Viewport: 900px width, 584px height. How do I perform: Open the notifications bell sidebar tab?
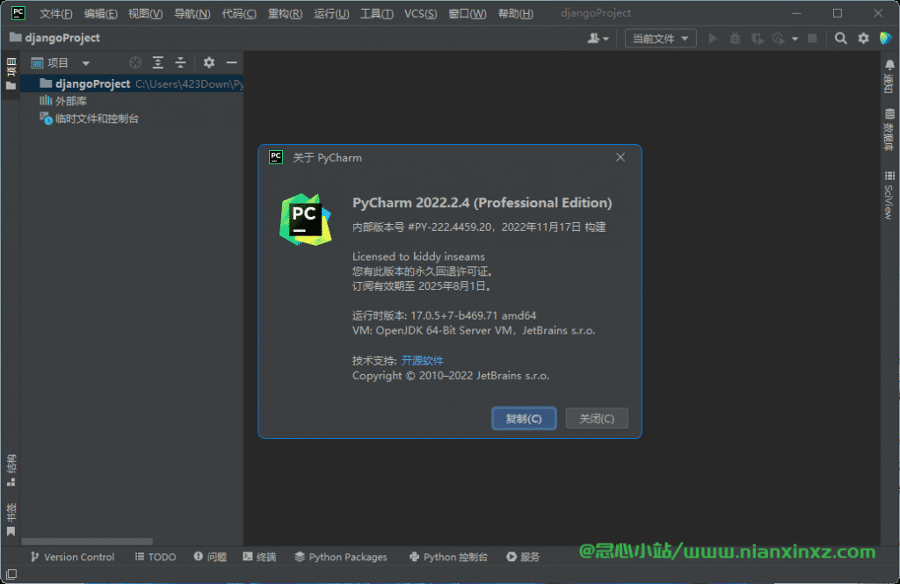tap(889, 76)
